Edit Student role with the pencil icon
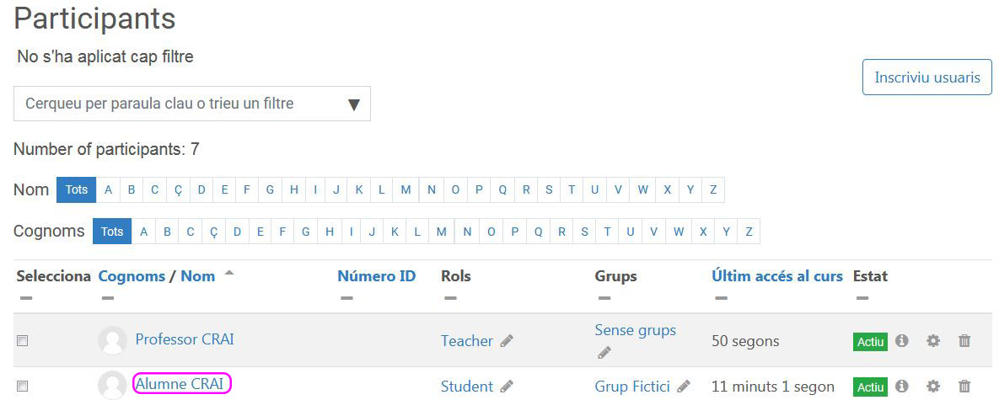The image size is (999, 400). (x=507, y=387)
